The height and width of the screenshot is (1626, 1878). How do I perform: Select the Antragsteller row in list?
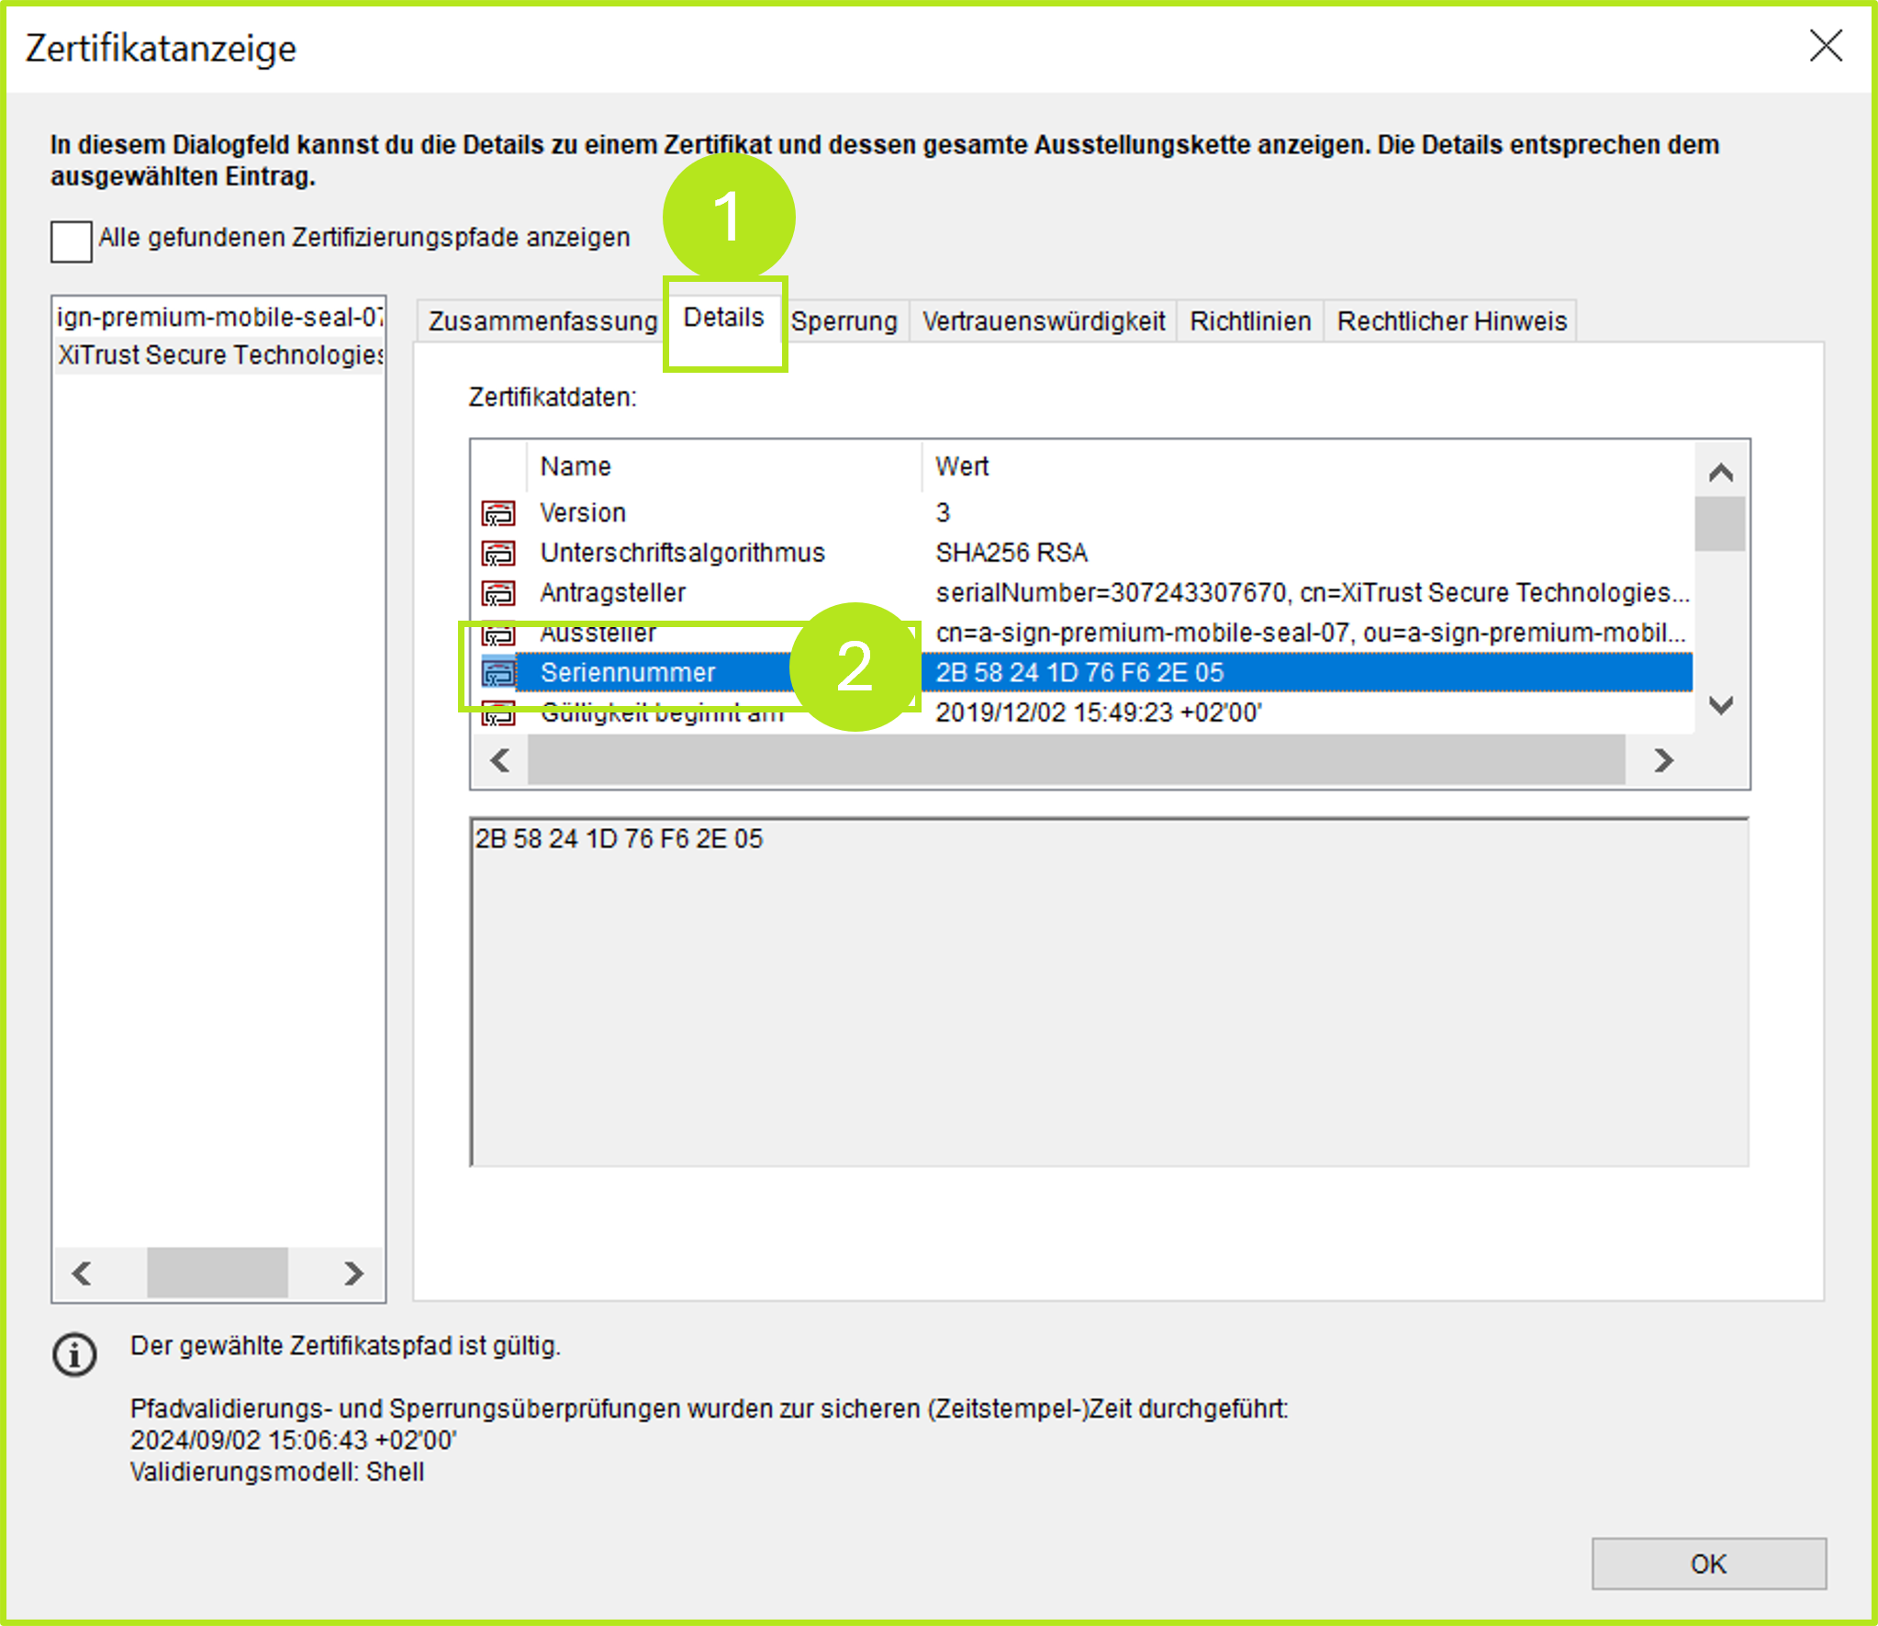[612, 593]
